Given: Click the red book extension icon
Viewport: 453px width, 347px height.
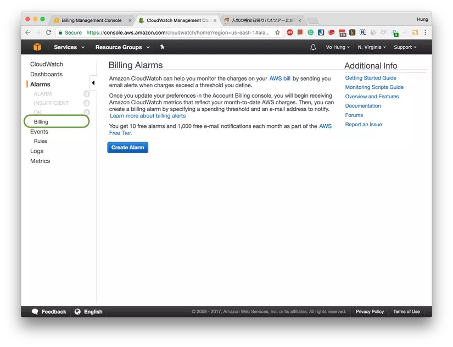Looking at the screenshot, I should tap(300, 32).
